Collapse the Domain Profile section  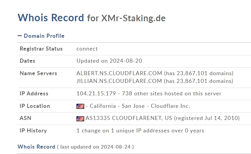coord(20,36)
